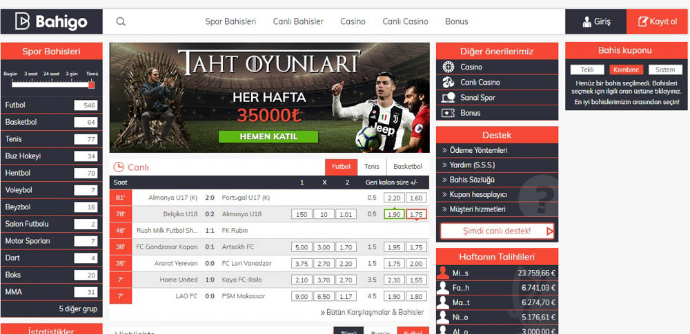Click the time range slider handle
The image size is (690, 334).
pyautogui.click(x=92, y=85)
